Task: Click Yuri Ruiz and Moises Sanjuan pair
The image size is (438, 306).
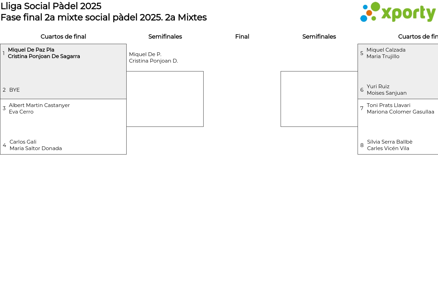Action: point(386,90)
